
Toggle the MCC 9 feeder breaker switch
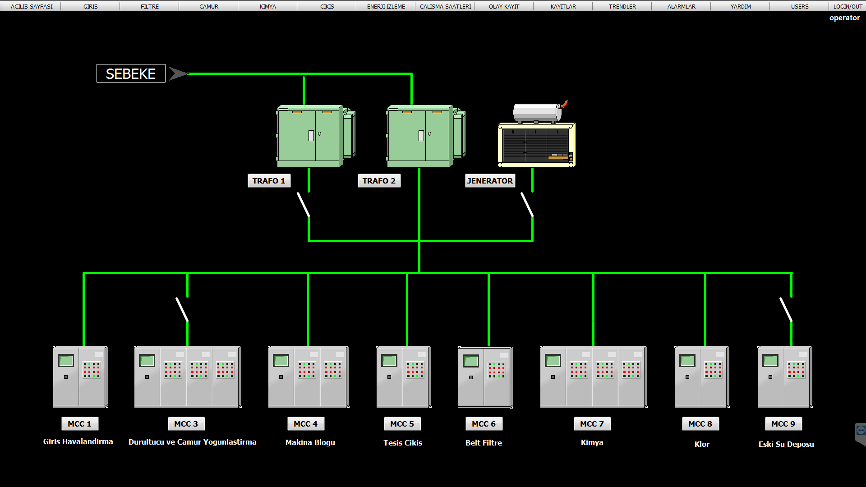click(x=786, y=309)
